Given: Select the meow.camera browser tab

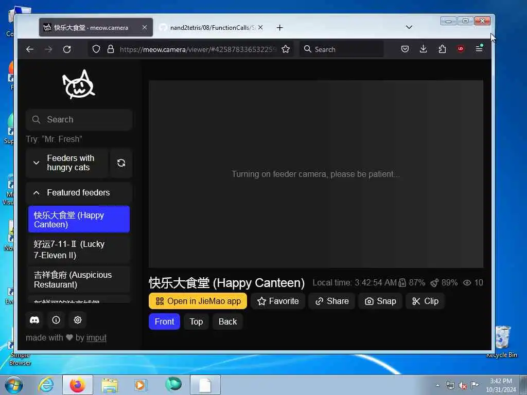Looking at the screenshot, I should [96, 28].
